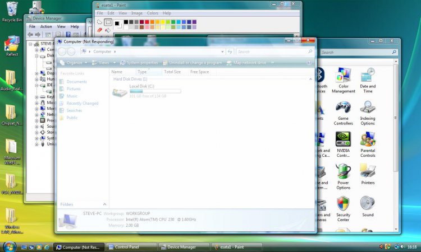Click Map network drive button
The image size is (421, 252).
click(246, 63)
